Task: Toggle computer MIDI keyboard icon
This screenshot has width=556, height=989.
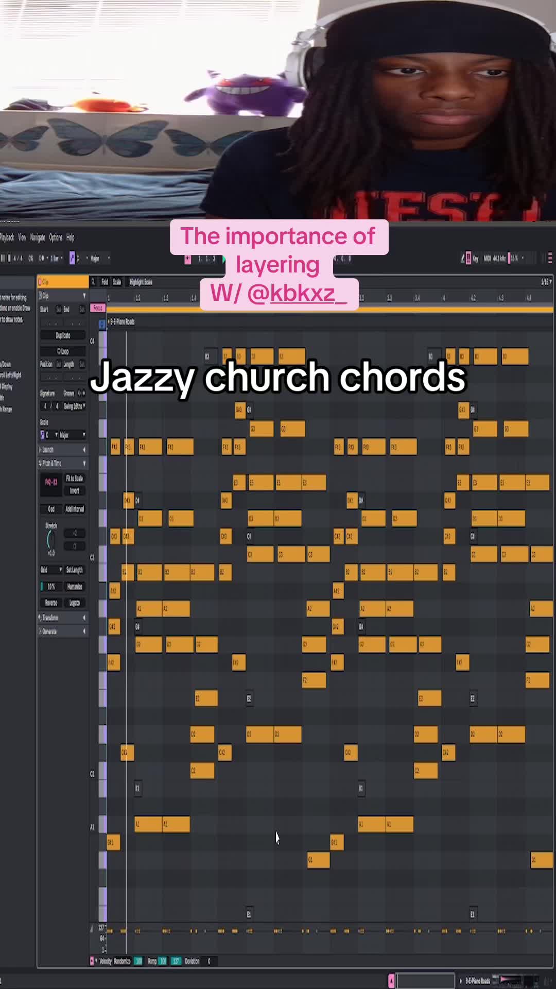Action: [468, 258]
